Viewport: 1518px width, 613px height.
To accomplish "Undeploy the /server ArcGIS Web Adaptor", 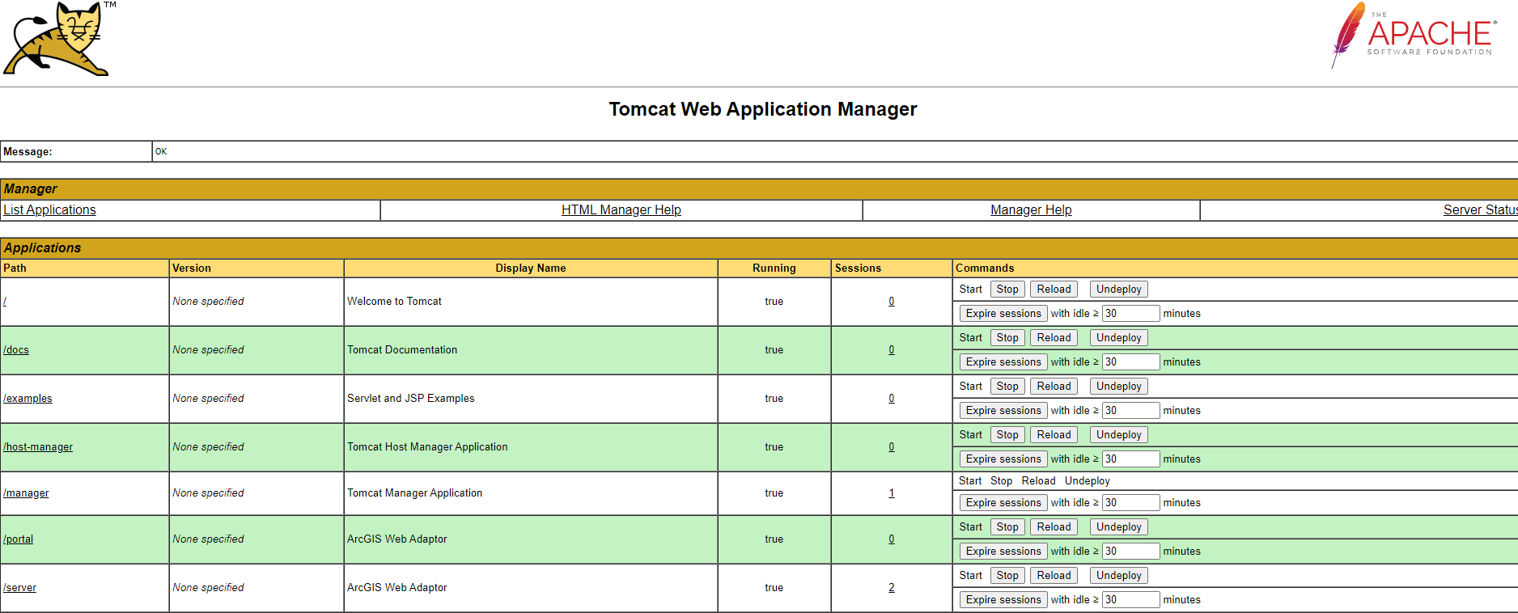I will (1118, 576).
